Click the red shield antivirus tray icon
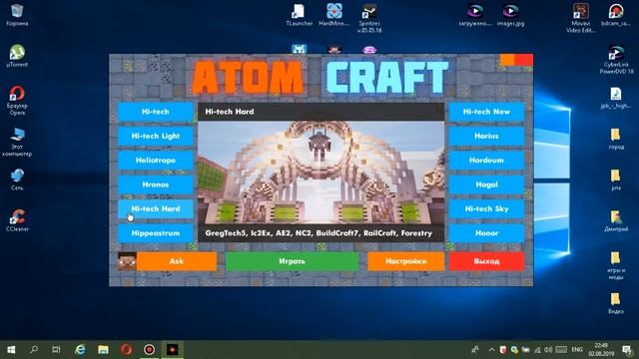 pos(503,350)
